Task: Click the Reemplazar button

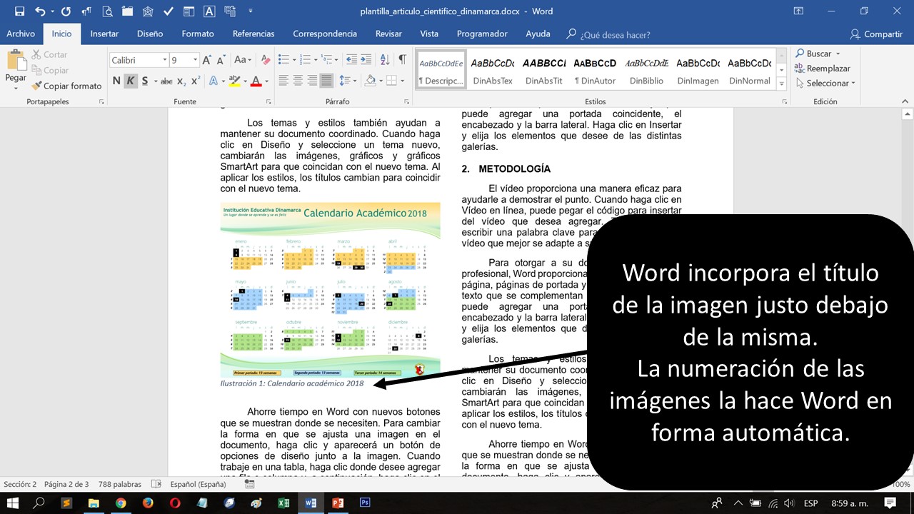Action: coord(822,69)
